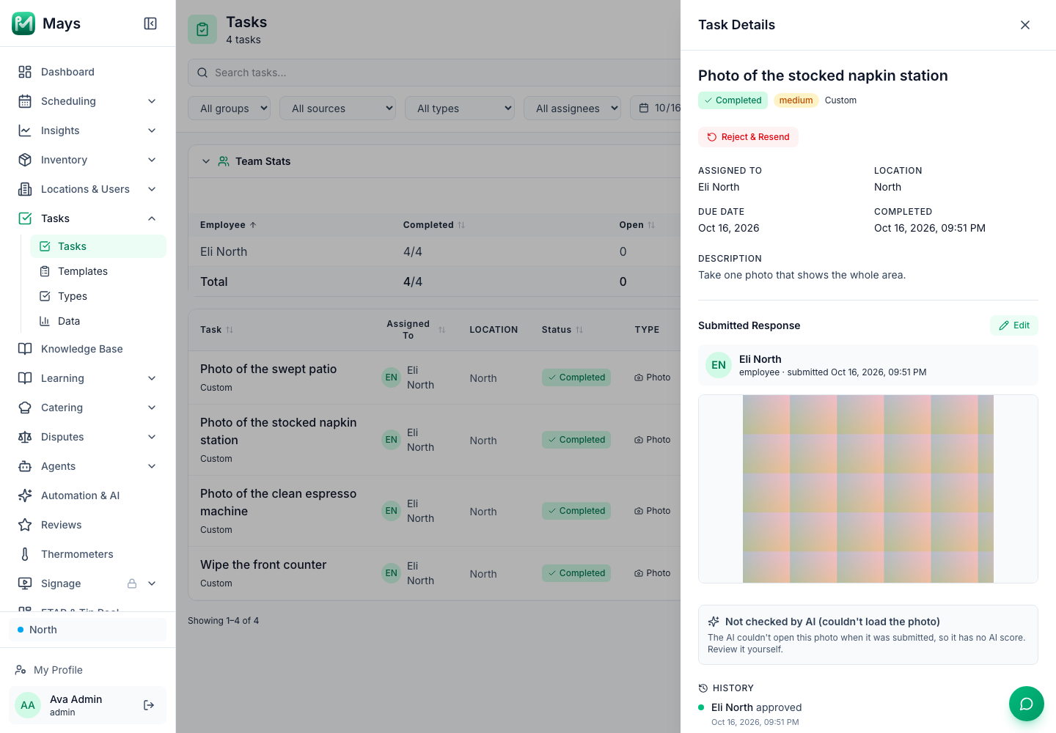The image size is (1056, 733).
Task: Open the All sources dropdown
Action: click(x=338, y=108)
